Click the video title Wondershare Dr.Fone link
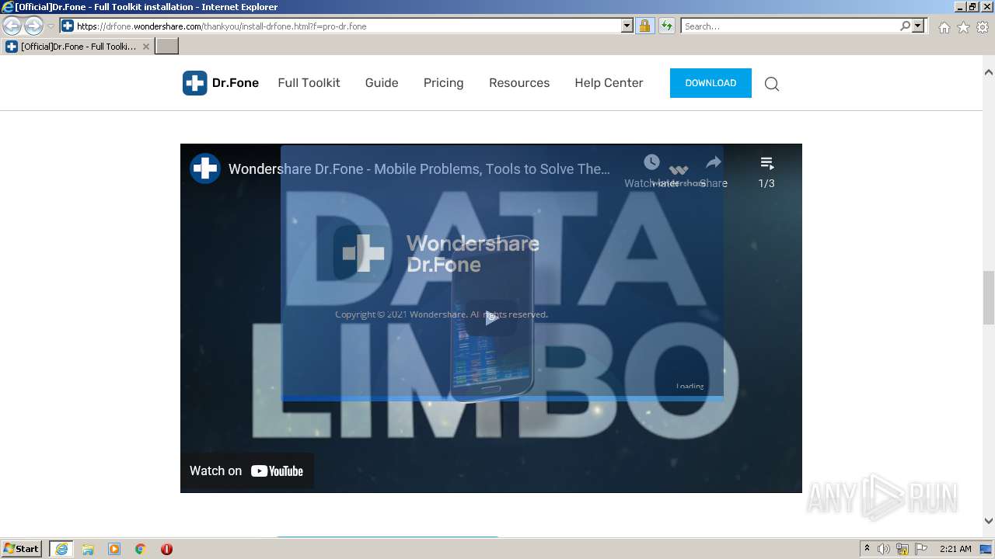 [x=419, y=168]
